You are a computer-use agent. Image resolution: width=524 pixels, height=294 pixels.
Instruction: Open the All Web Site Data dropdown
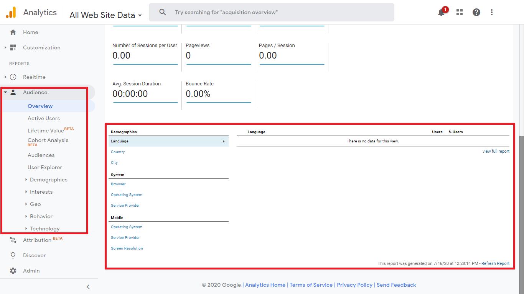coord(105,15)
